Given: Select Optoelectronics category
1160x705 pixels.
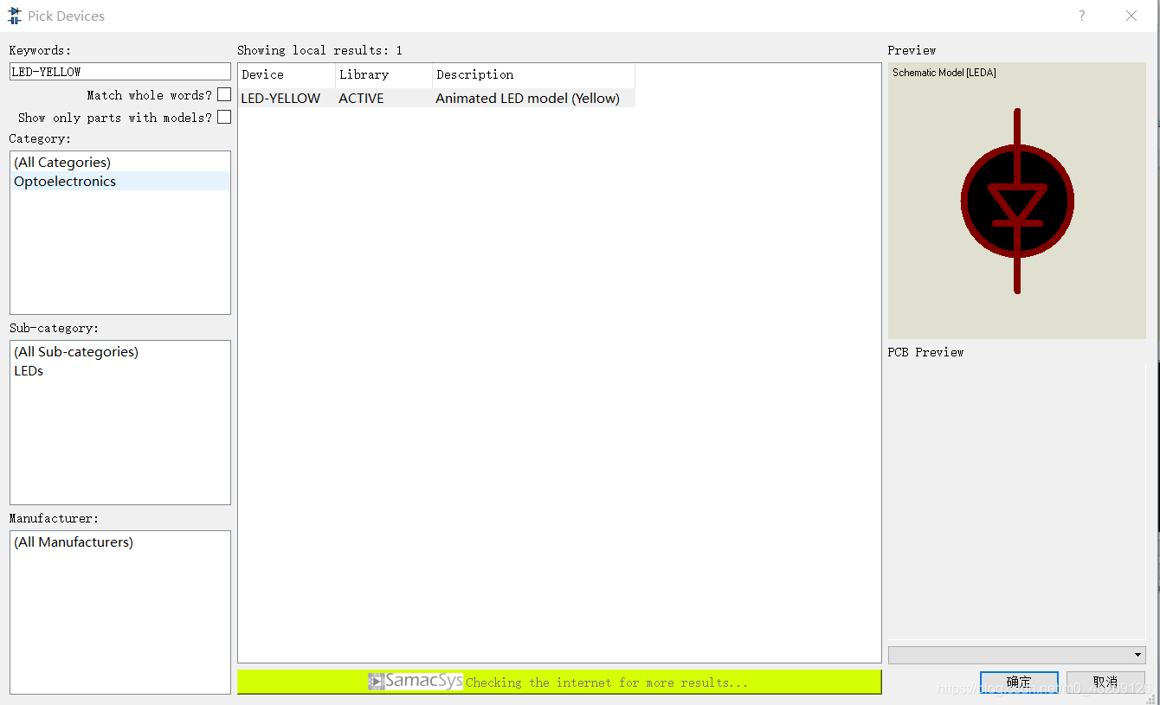Looking at the screenshot, I should point(120,181).
